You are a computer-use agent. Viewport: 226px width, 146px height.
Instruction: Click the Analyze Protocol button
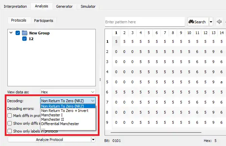pyautogui.click(x=50, y=140)
